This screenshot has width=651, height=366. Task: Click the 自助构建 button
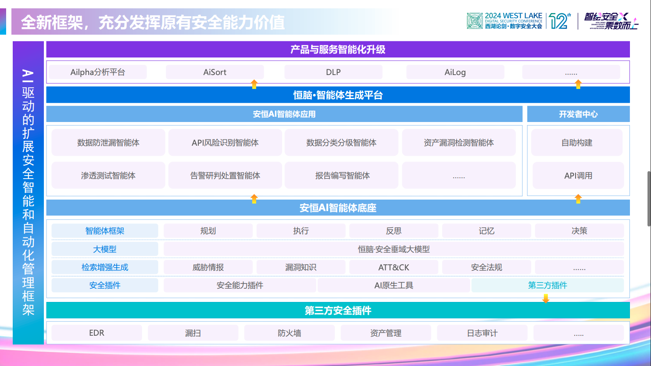[x=578, y=142]
